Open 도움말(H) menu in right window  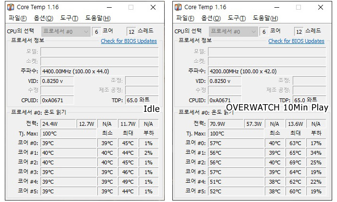[265, 18]
